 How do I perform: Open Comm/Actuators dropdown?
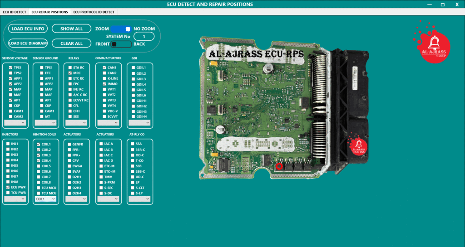click(108, 122)
